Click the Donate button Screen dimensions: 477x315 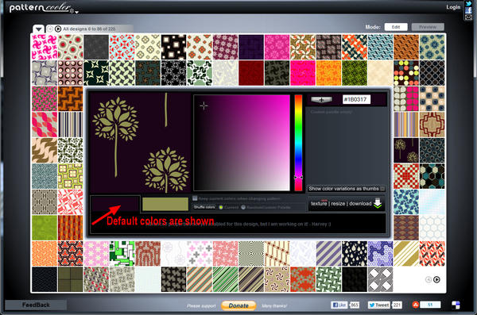pos(238,305)
